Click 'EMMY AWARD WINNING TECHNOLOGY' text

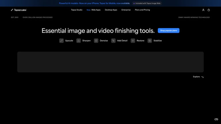coord(194,18)
